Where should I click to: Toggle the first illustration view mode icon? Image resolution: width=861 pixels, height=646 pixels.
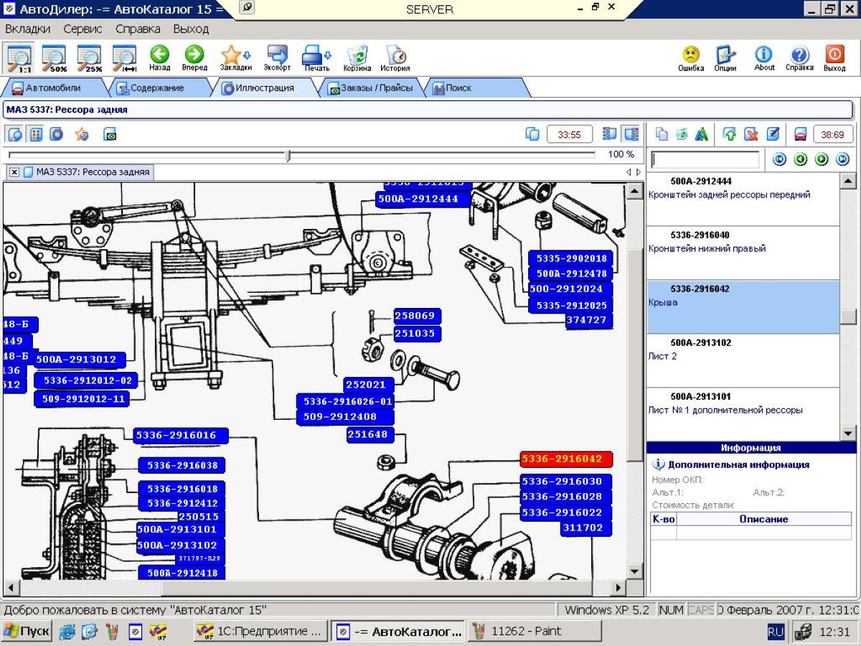click(x=15, y=134)
